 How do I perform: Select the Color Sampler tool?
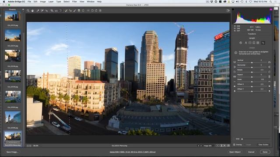pyautogui.click(x=42, y=10)
